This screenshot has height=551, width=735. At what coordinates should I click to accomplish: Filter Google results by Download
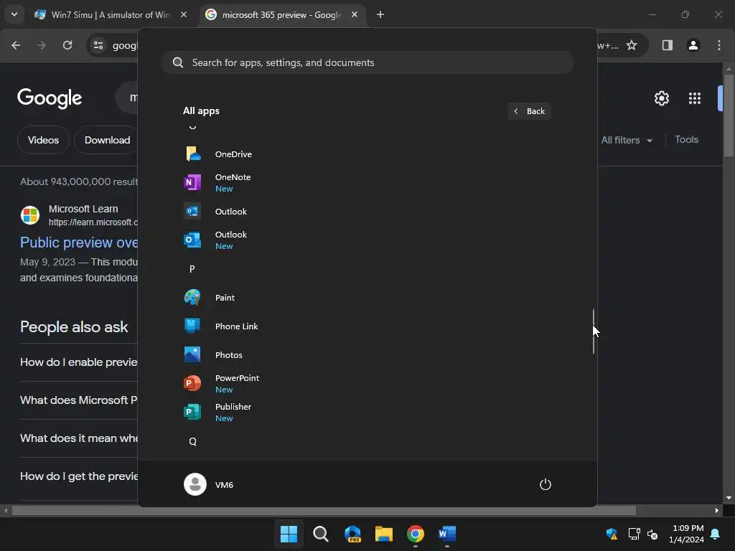click(108, 140)
